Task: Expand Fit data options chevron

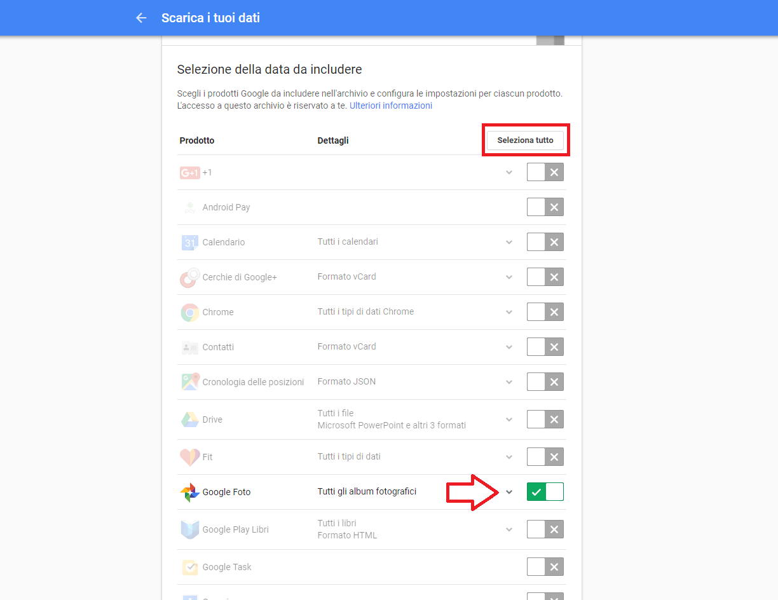Action: (509, 457)
